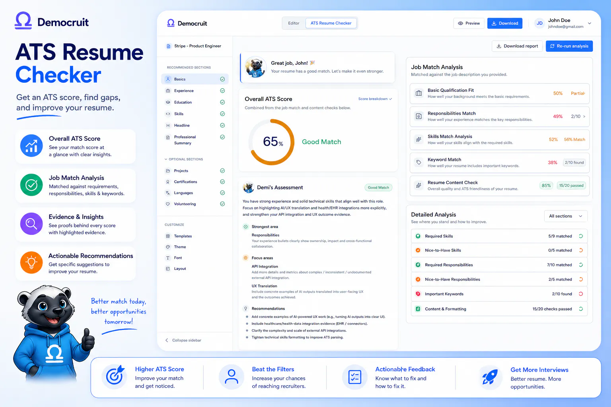611x407 pixels.
Task: Expand the Score breakdown dropdown
Action: [375, 99]
